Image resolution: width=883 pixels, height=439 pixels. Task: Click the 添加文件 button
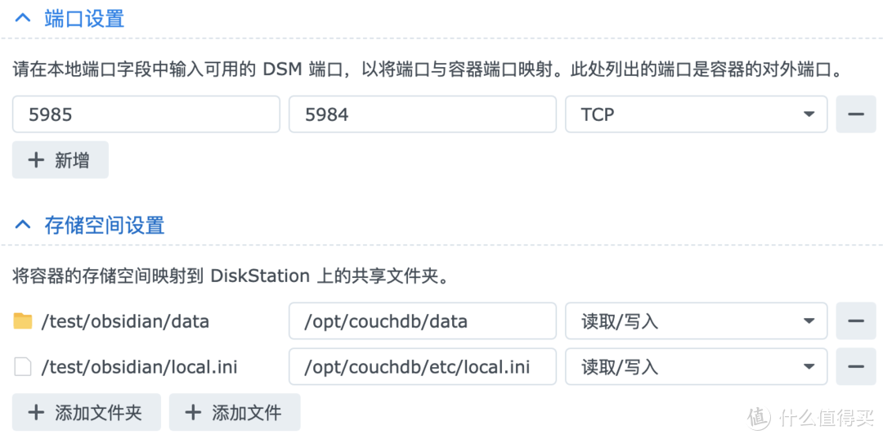click(x=235, y=413)
